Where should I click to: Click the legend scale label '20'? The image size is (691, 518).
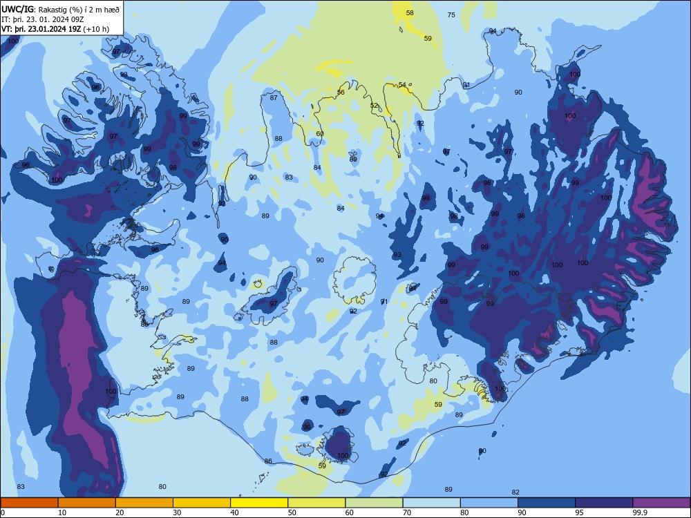[x=120, y=512]
